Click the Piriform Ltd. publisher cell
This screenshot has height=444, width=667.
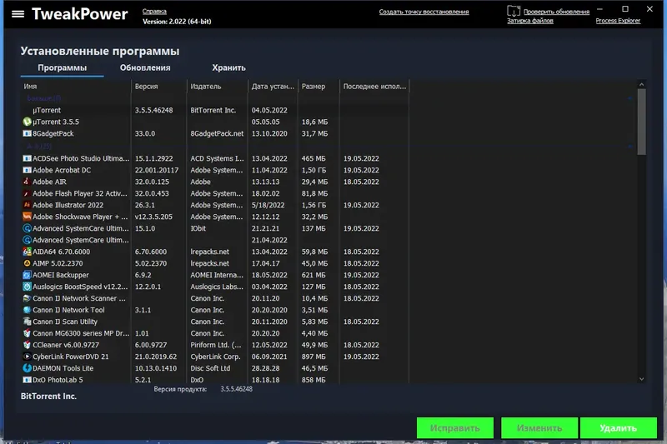(x=216, y=345)
